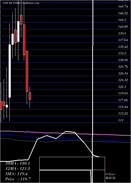Click the small white candle near 116

pos(7,106)
